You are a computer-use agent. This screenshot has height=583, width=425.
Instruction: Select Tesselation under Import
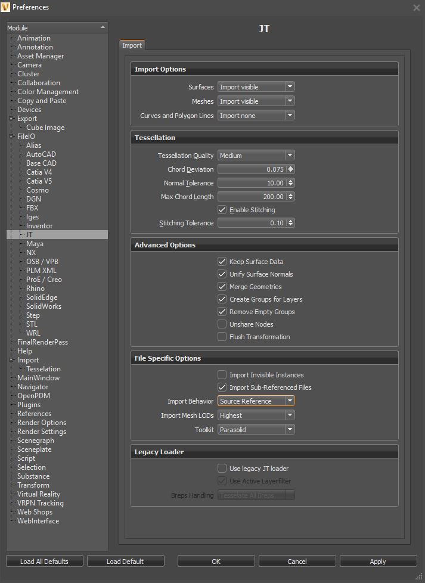tap(43, 369)
